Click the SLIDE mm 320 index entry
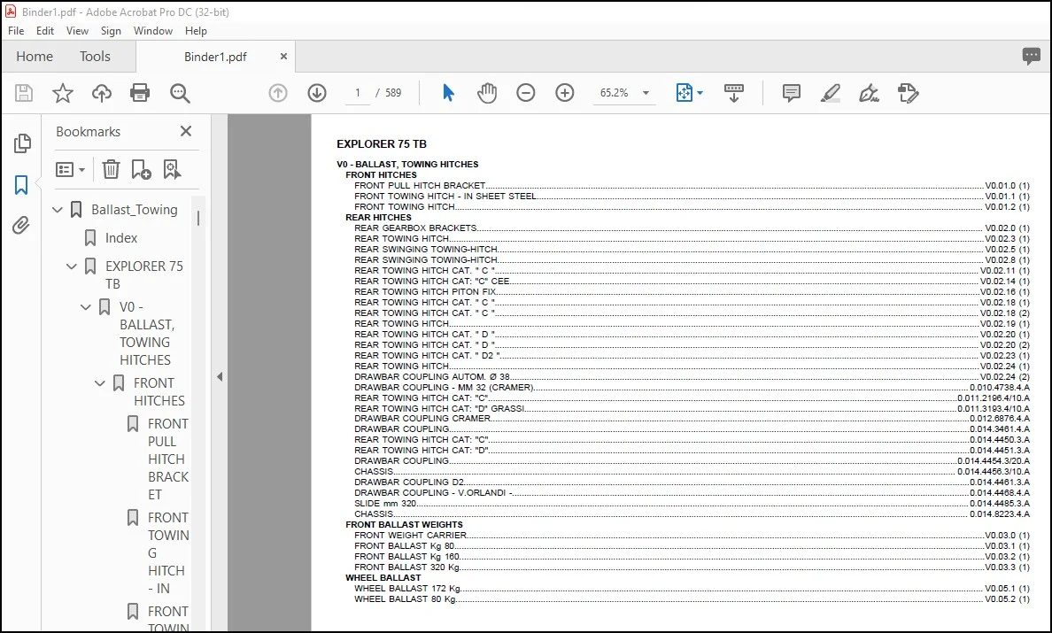 coord(692,503)
